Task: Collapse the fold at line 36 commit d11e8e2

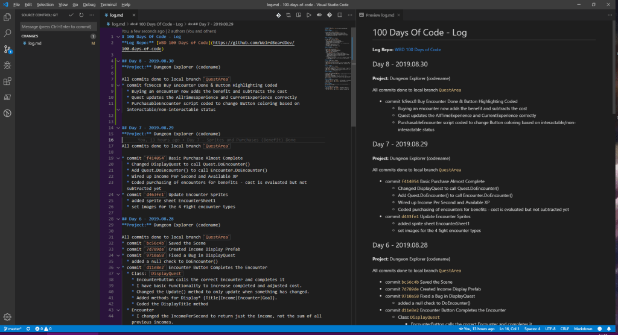Action: click(118, 268)
